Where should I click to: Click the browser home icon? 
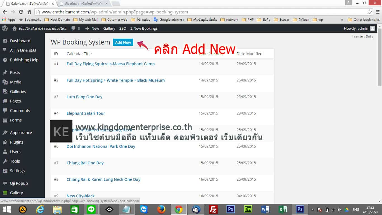pyautogui.click(x=29, y=12)
